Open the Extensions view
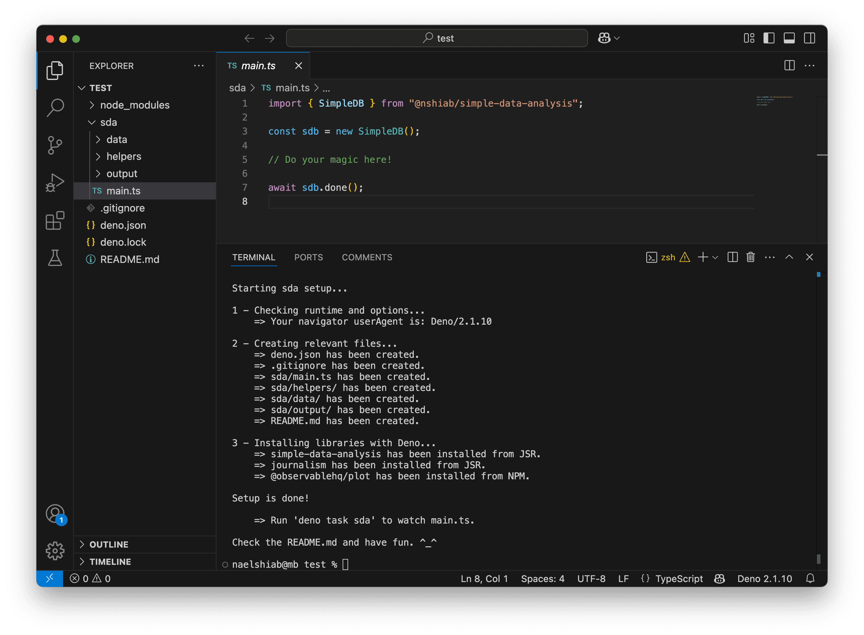The image size is (864, 635). point(55,220)
